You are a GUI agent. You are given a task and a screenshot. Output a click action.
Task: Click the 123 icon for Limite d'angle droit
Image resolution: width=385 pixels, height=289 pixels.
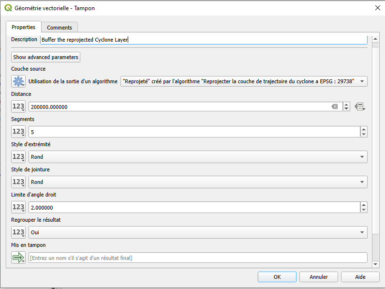pos(18,207)
